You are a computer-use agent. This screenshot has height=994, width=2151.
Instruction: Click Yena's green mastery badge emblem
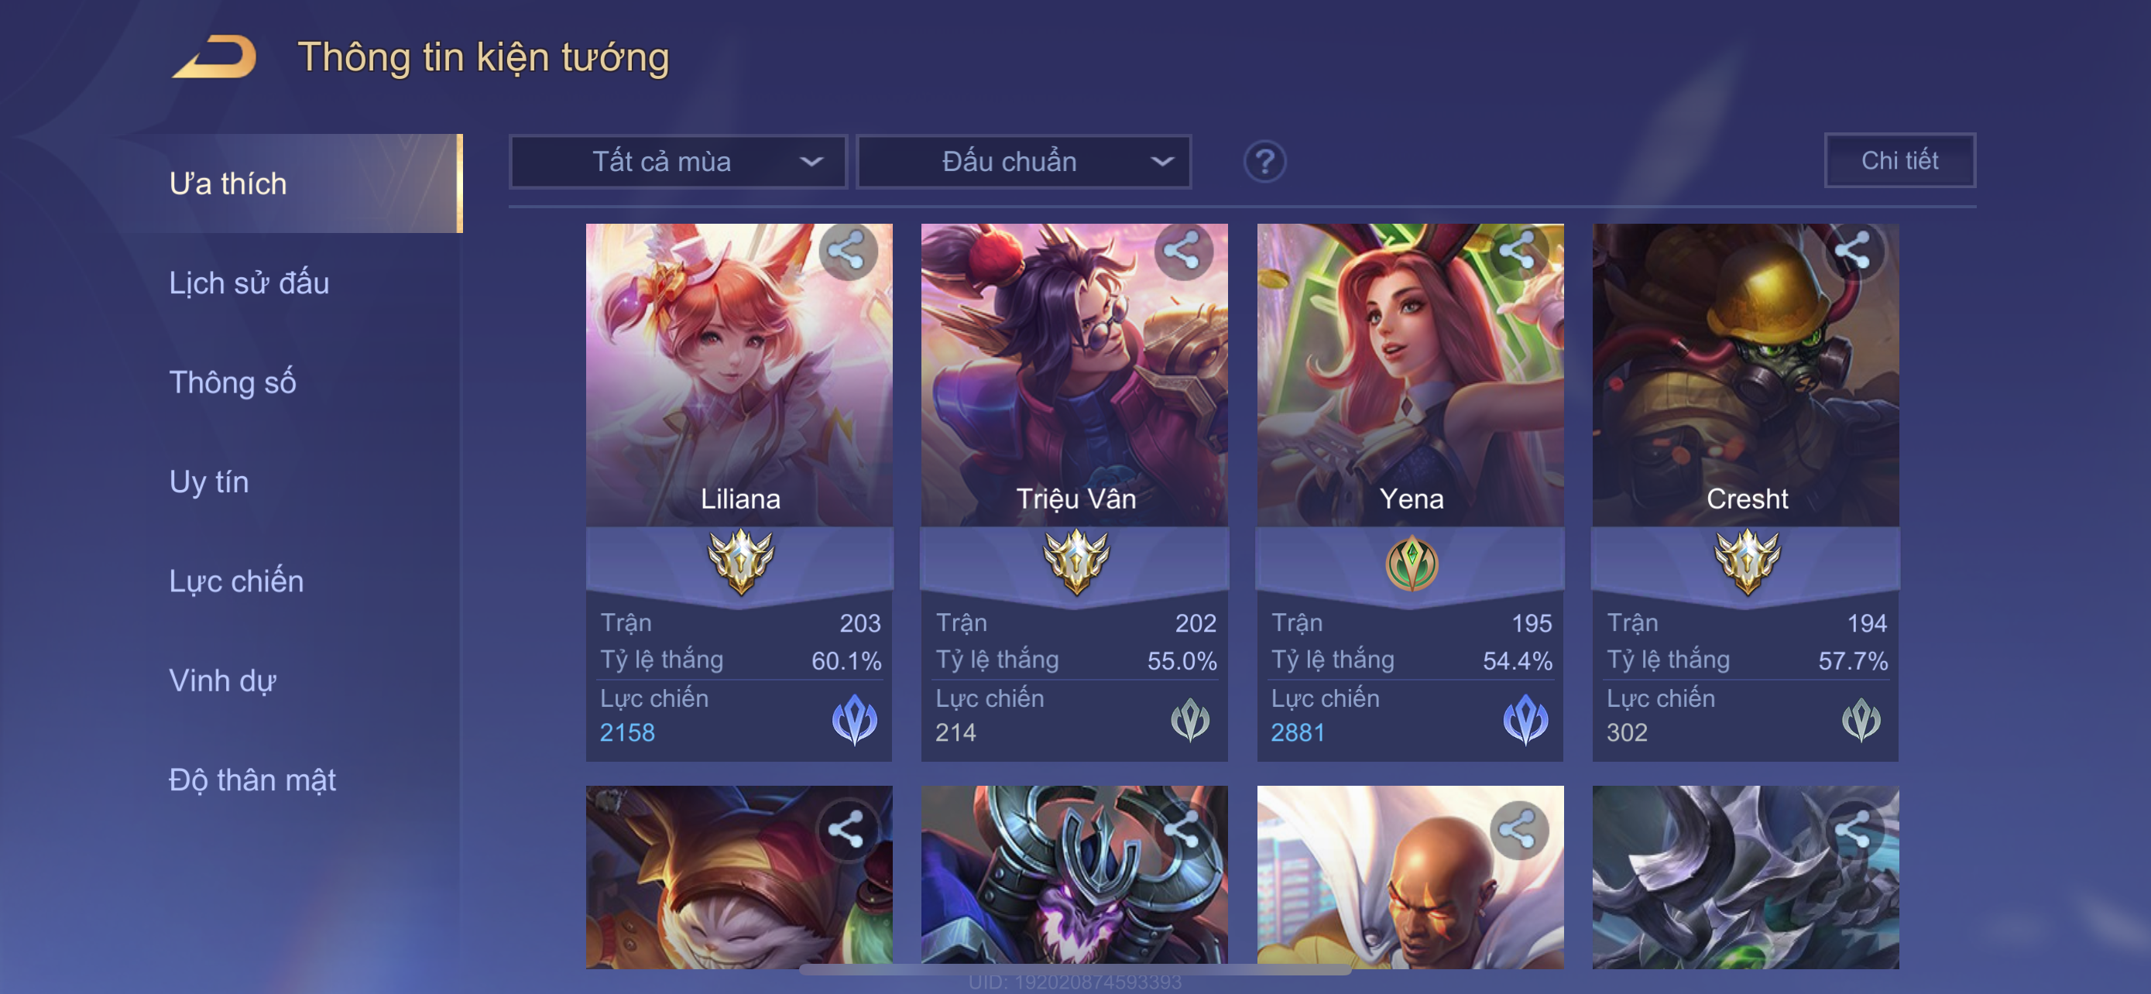pyautogui.click(x=1412, y=564)
